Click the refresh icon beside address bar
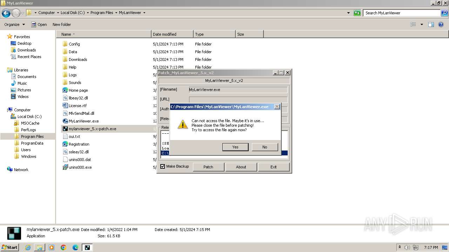Viewport: 449px width, 252px height. (x=357, y=13)
